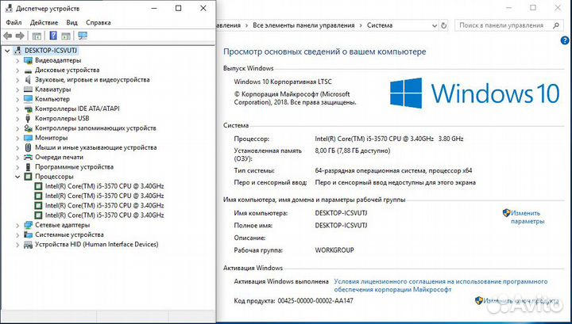Select the Компьютер tree item
Screen dimensions: 572x324
(x=52, y=99)
